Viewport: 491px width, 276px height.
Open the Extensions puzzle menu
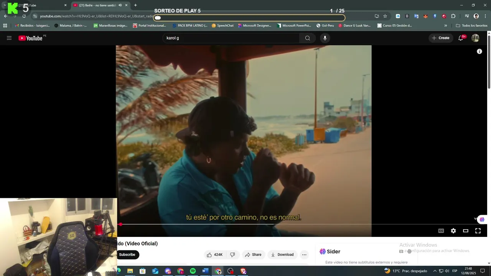point(453,16)
